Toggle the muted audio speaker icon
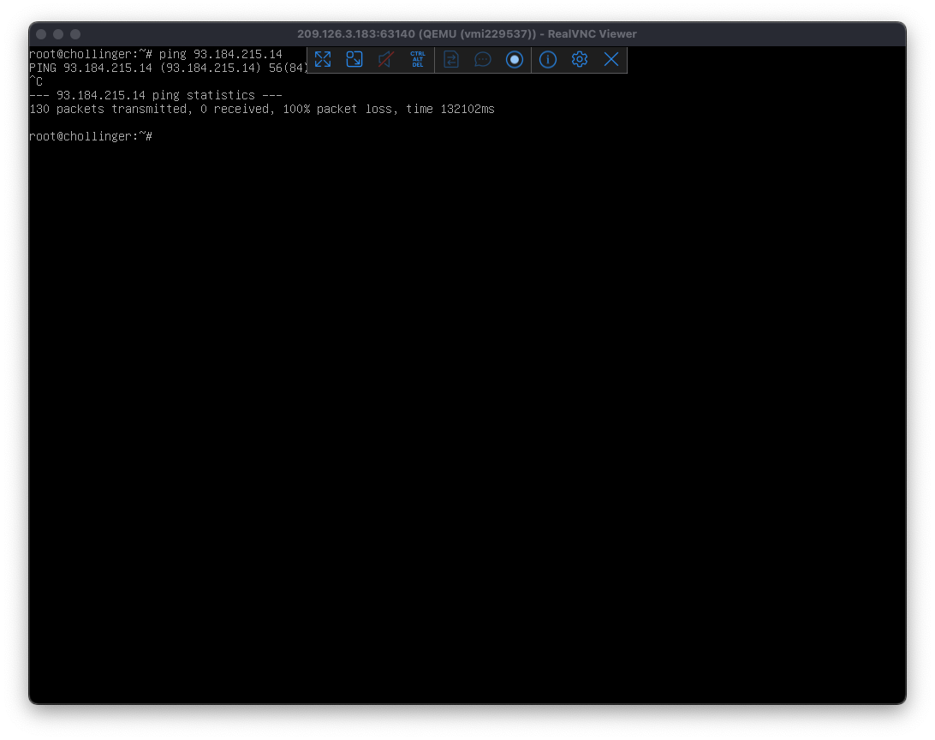Viewport: 935px width, 740px height. point(386,60)
